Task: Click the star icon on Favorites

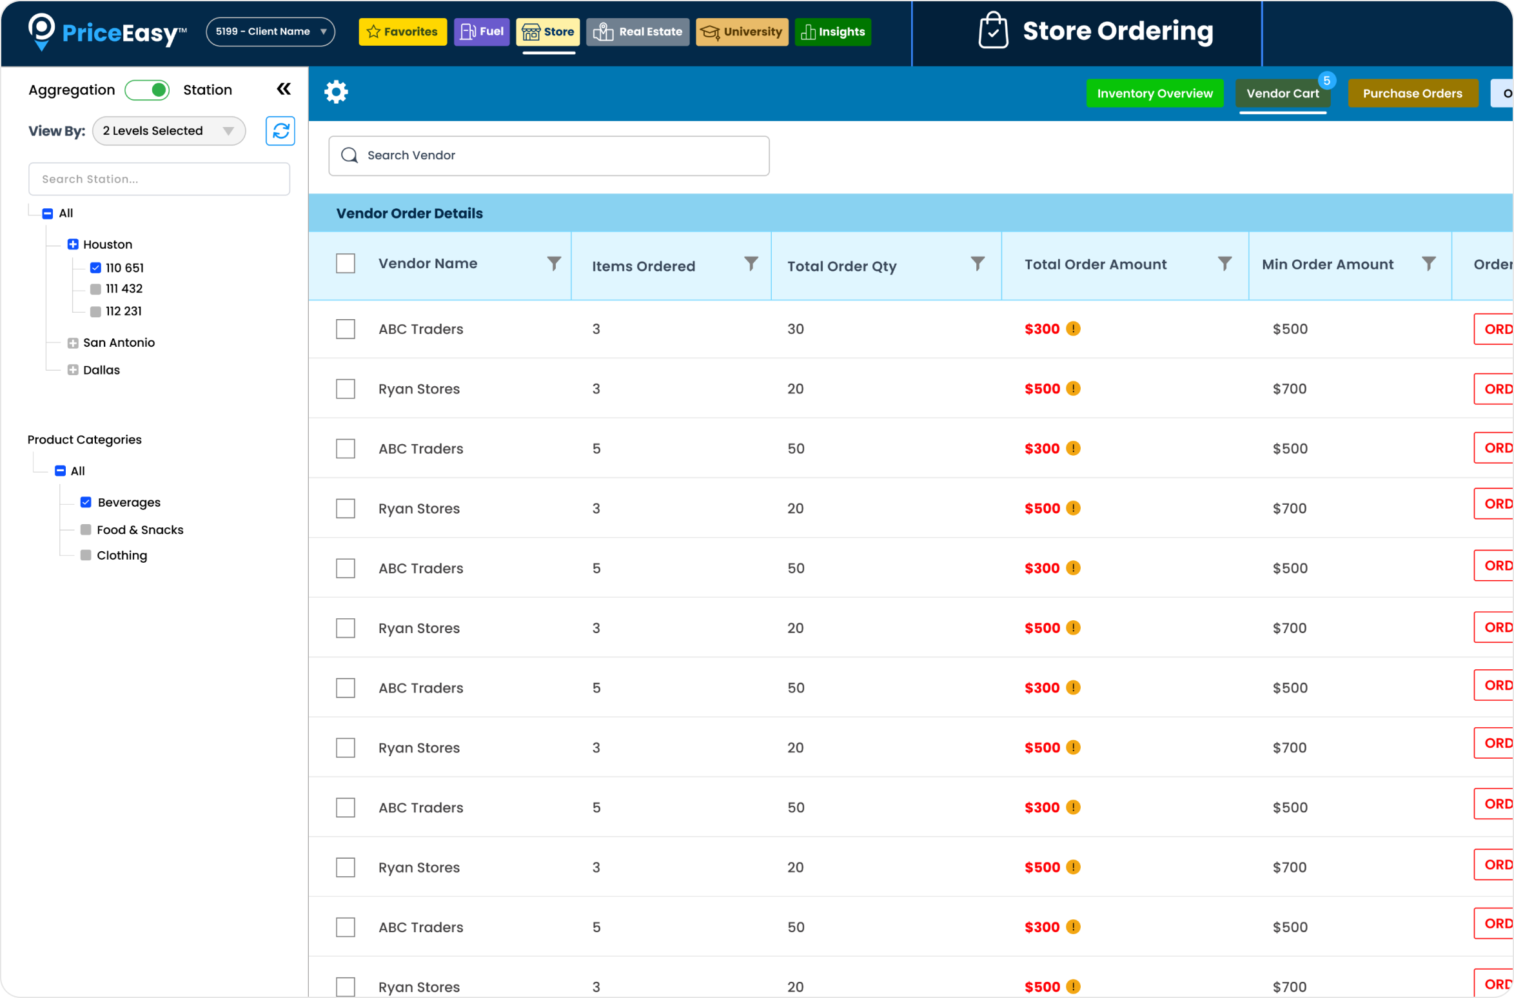Action: (373, 32)
